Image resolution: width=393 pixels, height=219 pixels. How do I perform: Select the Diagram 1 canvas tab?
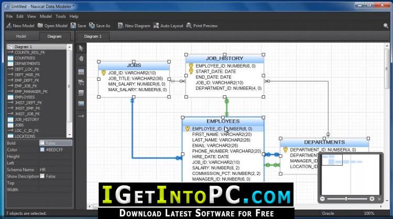93,36
